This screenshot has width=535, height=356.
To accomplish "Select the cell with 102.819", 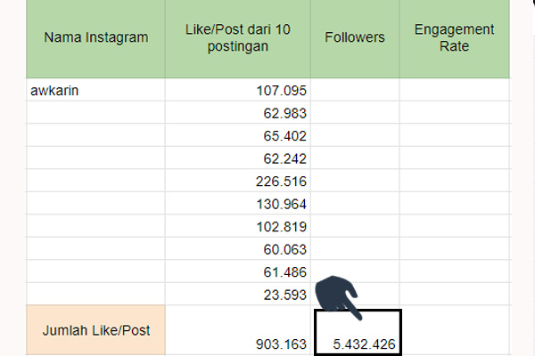I will pos(238,226).
